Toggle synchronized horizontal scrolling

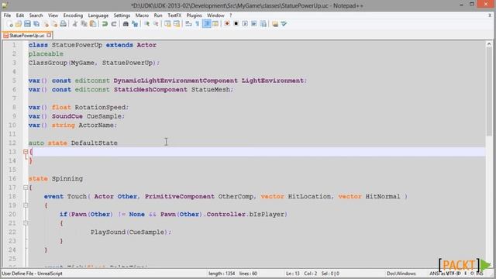(x=177, y=24)
